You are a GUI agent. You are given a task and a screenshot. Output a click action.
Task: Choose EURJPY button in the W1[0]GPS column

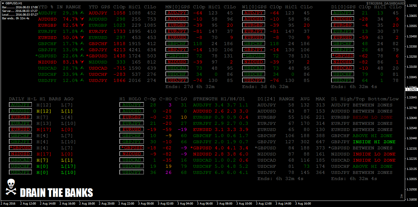click(254, 31)
